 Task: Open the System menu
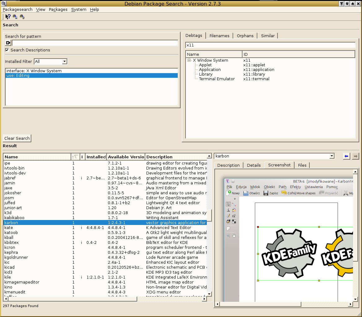pyautogui.click(x=78, y=10)
